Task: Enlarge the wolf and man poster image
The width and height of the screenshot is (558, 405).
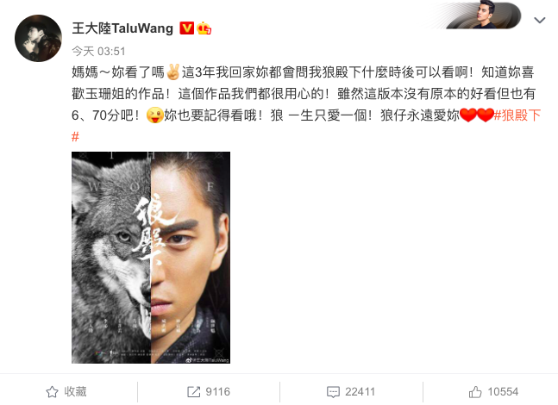Action: point(151,258)
